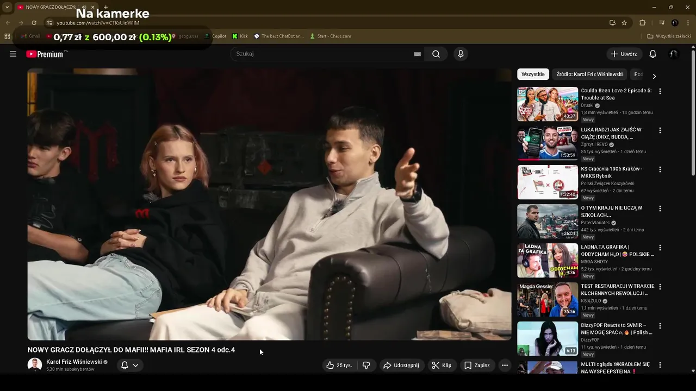Open YouTube notifications bell in header
This screenshot has height=391, width=696.
[x=653, y=54]
